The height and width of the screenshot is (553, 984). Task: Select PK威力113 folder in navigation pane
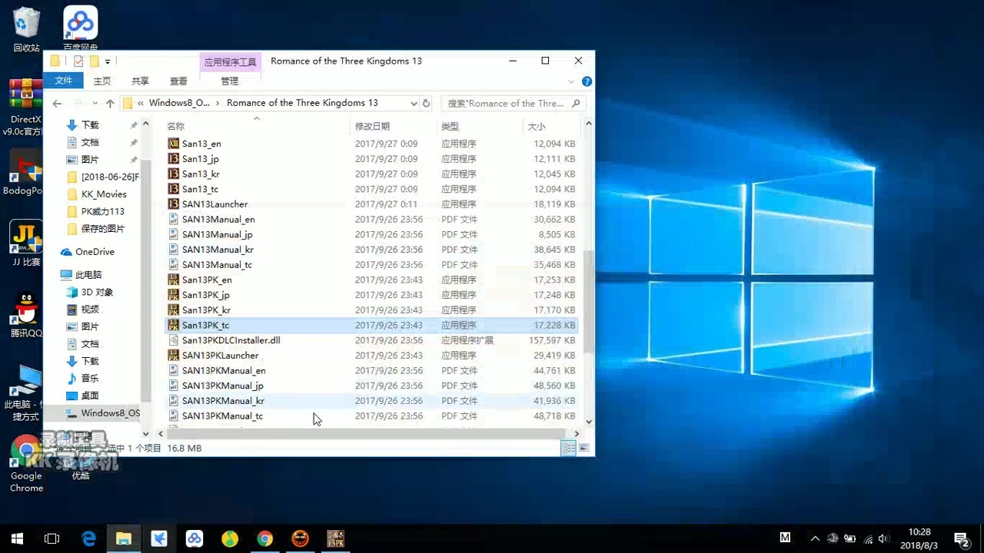[102, 211]
